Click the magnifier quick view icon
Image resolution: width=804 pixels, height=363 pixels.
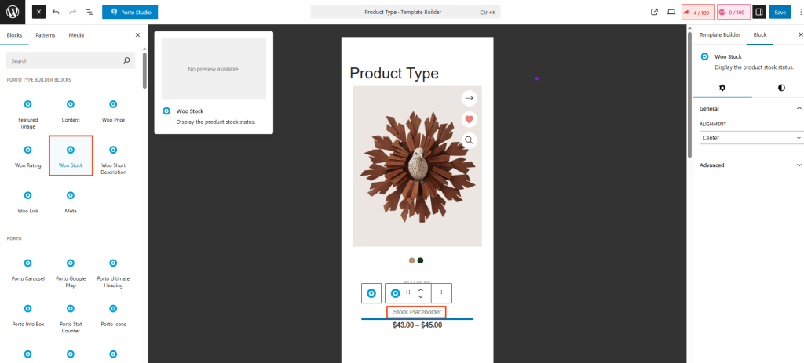point(469,140)
